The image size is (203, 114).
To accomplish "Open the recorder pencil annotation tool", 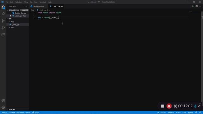I will (x=199, y=106).
